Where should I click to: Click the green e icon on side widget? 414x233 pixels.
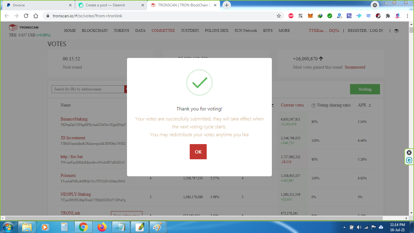409,160
